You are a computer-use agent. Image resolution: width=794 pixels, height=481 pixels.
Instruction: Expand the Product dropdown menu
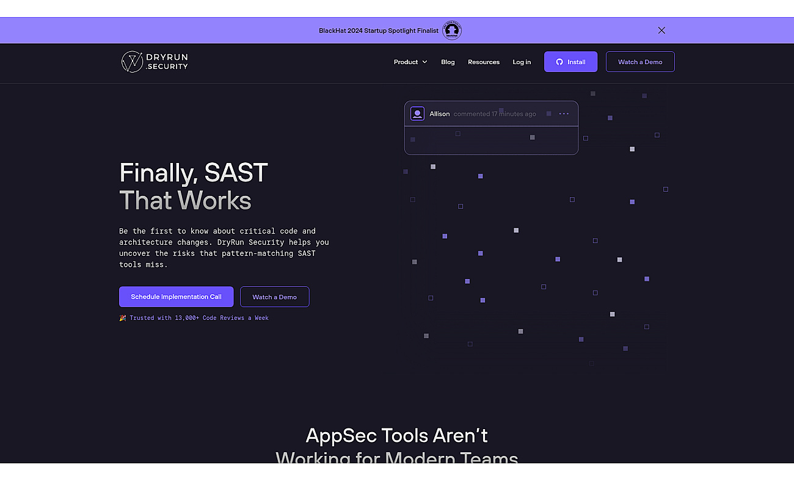click(410, 62)
